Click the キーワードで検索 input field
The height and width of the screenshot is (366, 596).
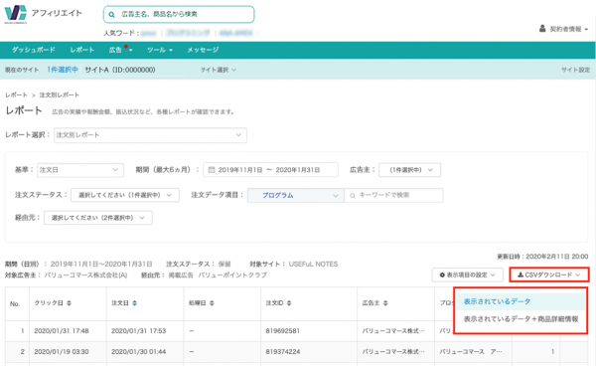click(393, 195)
